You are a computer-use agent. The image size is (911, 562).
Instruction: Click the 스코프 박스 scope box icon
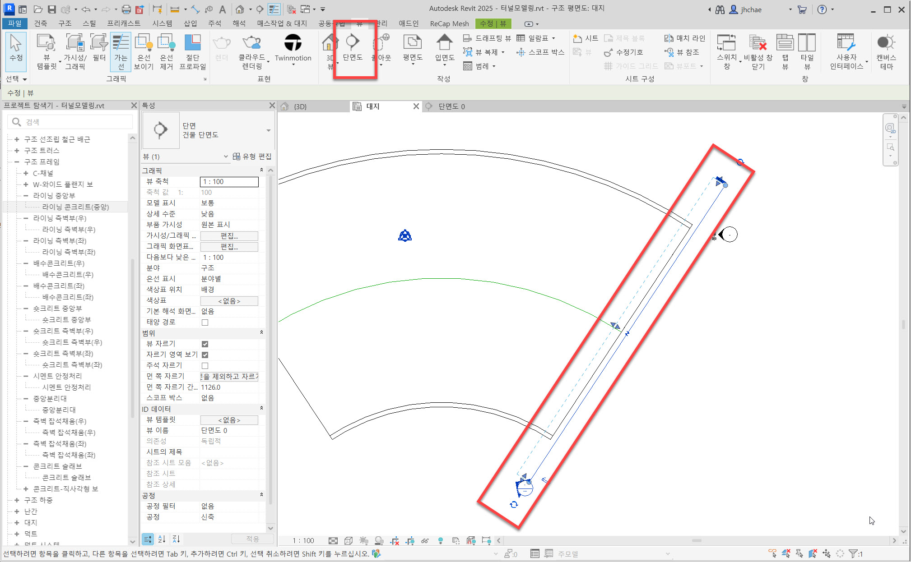coord(540,52)
